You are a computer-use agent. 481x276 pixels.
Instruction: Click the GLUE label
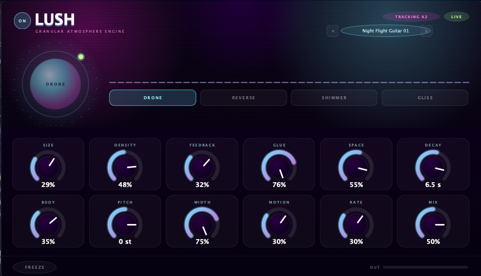click(x=279, y=145)
